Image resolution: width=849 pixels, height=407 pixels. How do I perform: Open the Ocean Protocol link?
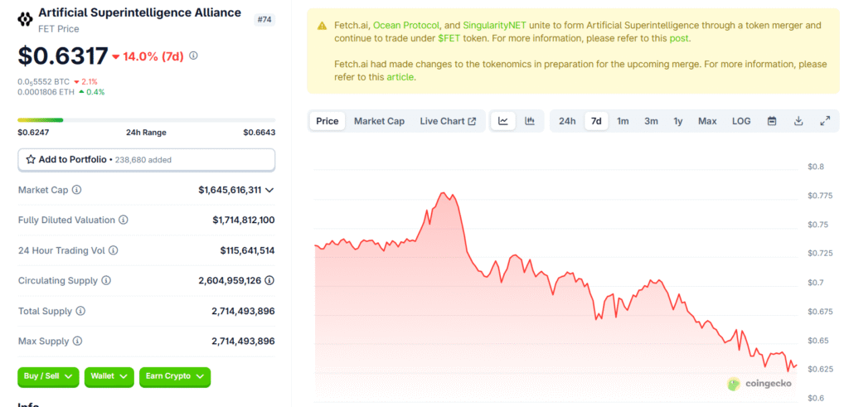pyautogui.click(x=406, y=26)
